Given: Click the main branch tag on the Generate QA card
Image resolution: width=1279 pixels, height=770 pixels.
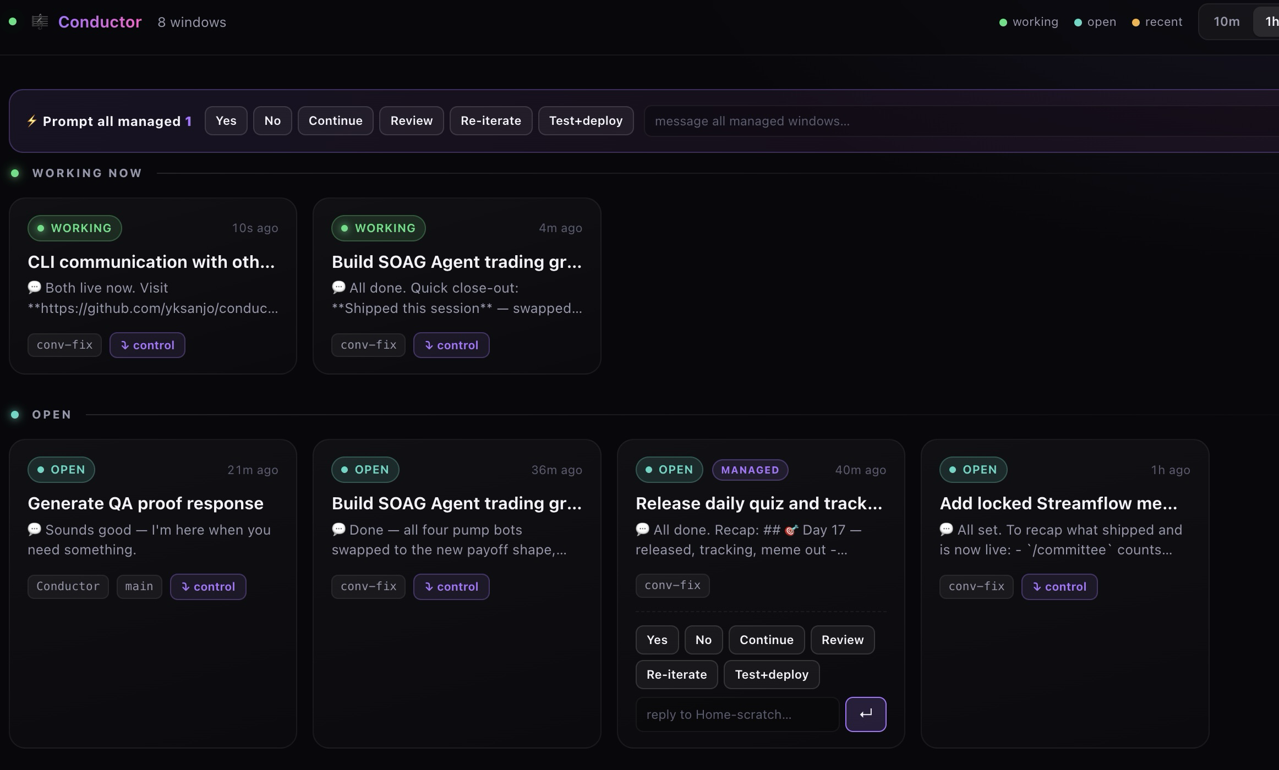Looking at the screenshot, I should tap(139, 587).
